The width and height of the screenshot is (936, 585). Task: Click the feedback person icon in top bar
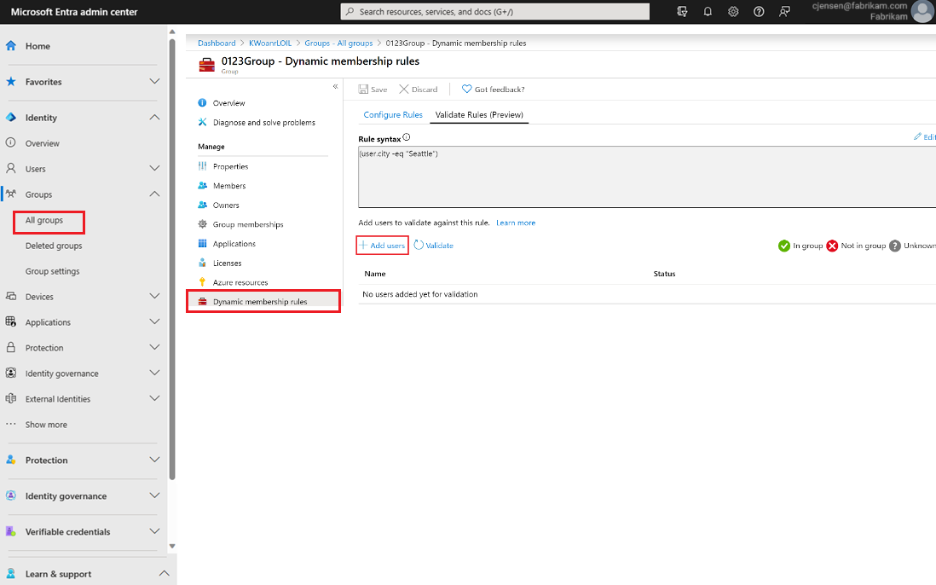[x=784, y=11]
